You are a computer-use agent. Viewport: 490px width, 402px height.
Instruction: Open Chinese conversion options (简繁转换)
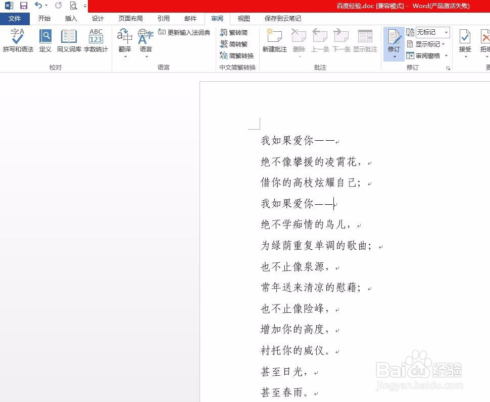(x=236, y=55)
